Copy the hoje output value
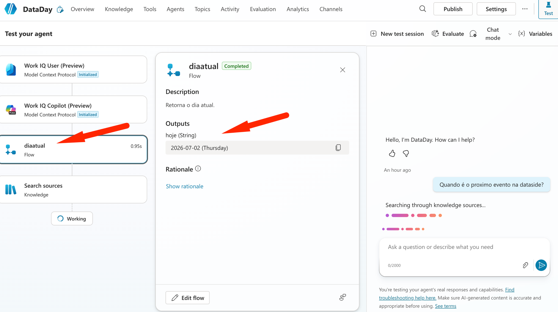This screenshot has height=312, width=558. 338,148
